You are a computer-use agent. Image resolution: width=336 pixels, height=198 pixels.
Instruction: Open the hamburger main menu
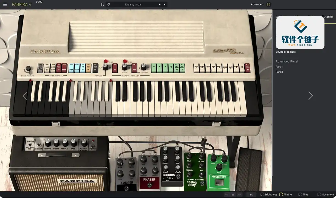(5, 4)
